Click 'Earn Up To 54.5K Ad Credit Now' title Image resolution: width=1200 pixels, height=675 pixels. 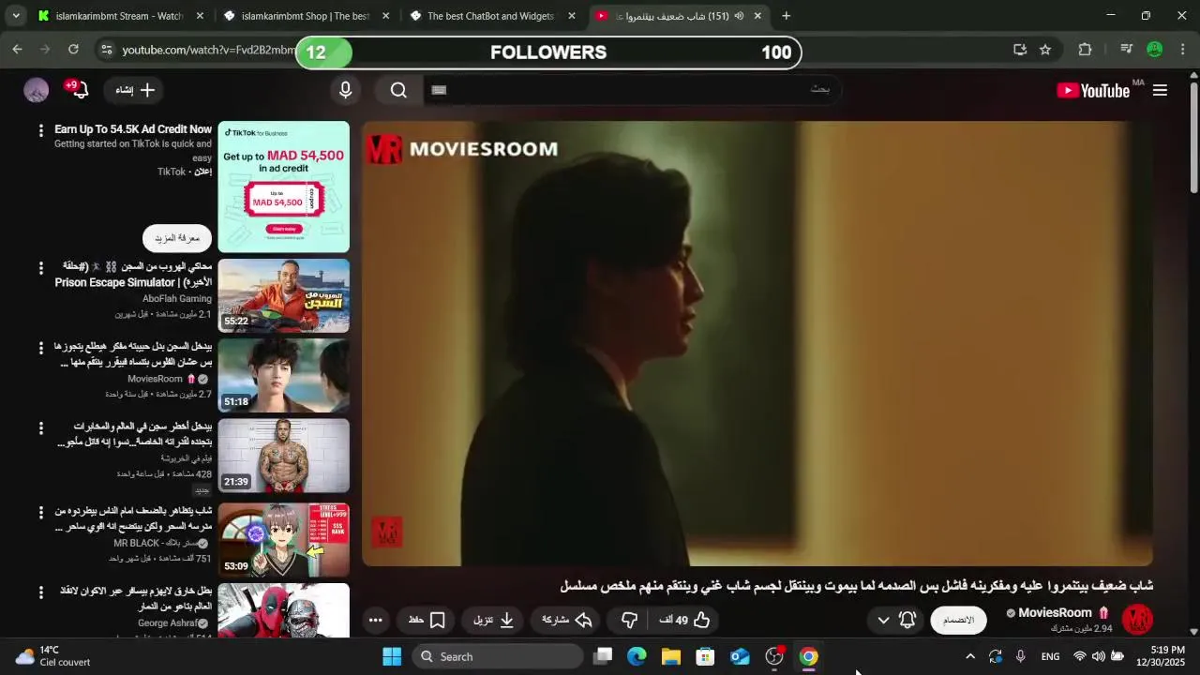coord(133,129)
